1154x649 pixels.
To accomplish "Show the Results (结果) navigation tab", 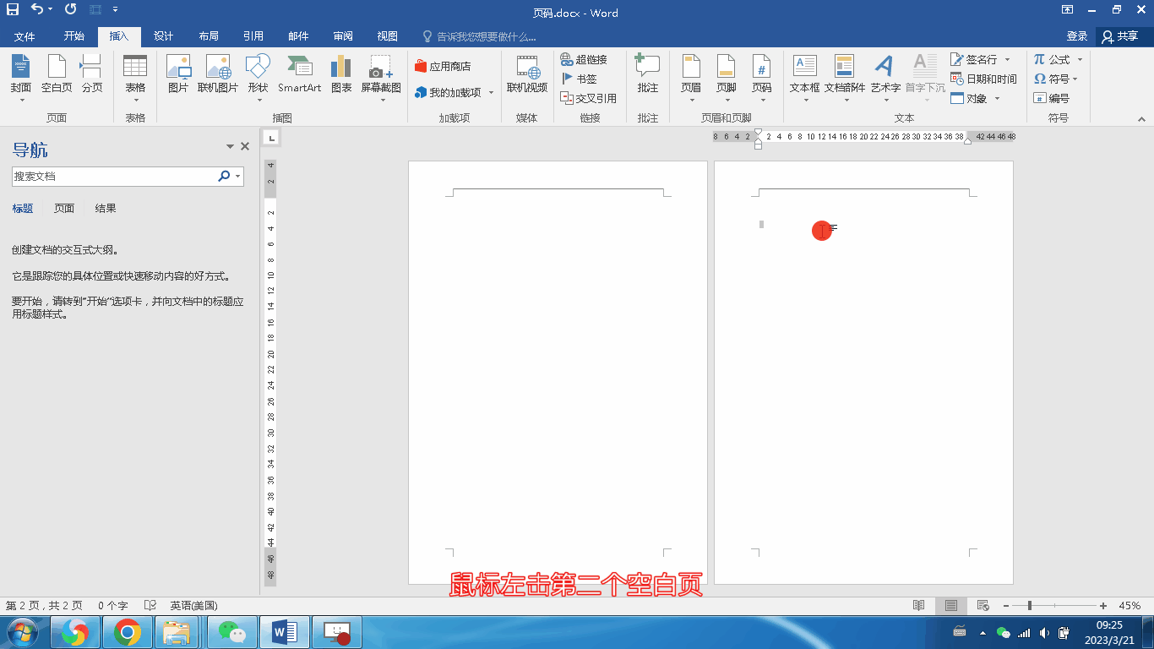I will 106,208.
